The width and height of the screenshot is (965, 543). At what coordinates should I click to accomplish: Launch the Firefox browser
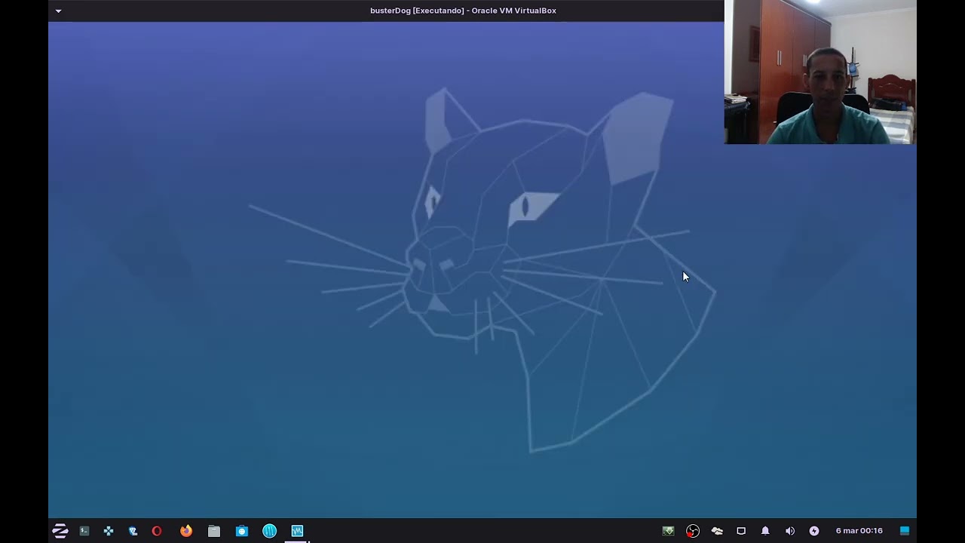[186, 531]
